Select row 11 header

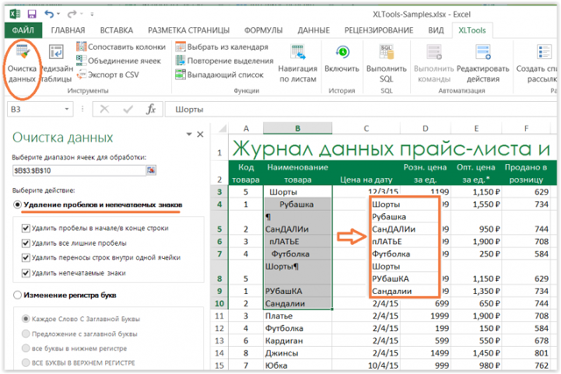tap(219, 316)
